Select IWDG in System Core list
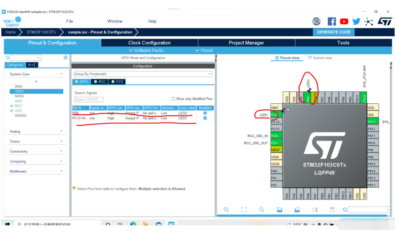This screenshot has width=395, height=232. [19, 96]
